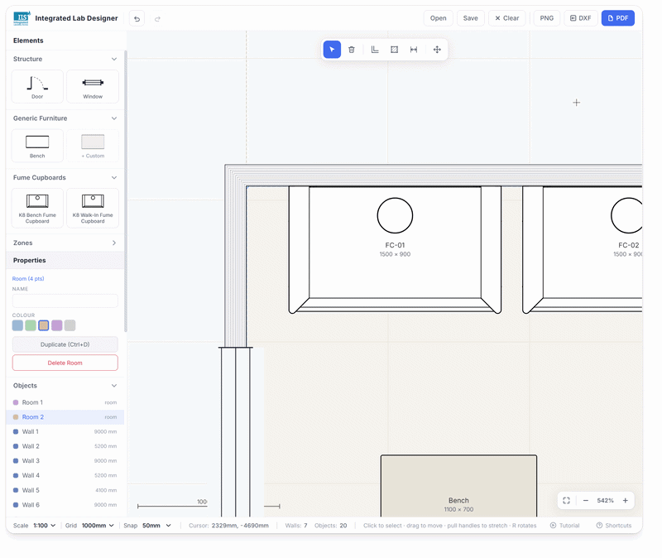Select the room area tool

point(395,50)
